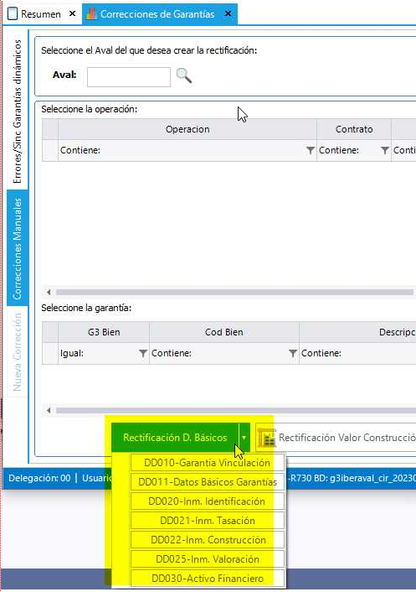
Task: Click filter funnel icon in Operacion column
Action: [x=310, y=151]
